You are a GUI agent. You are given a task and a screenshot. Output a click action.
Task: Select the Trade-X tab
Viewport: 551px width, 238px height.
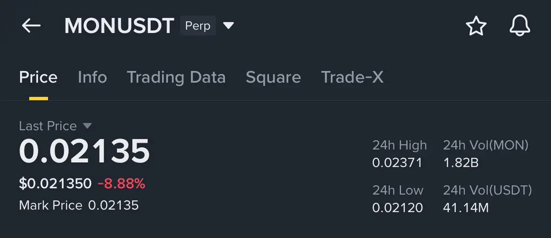352,77
